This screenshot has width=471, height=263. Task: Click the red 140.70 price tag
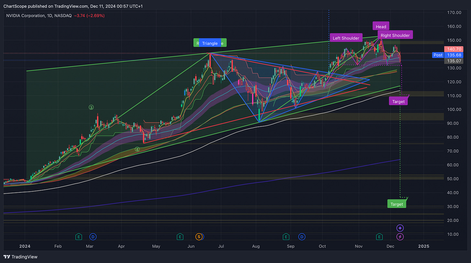(455, 49)
